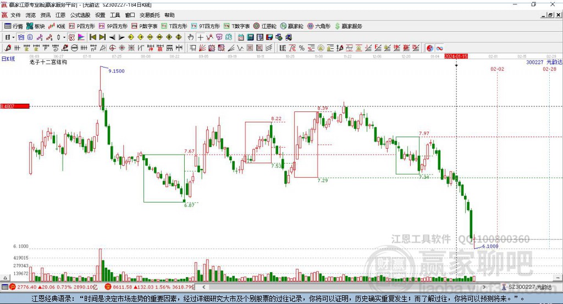Open the 交易委托 menu
This screenshot has height=304, width=563.
click(150, 15)
